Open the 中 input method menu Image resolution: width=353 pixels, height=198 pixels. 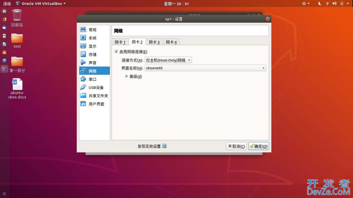(306, 4)
